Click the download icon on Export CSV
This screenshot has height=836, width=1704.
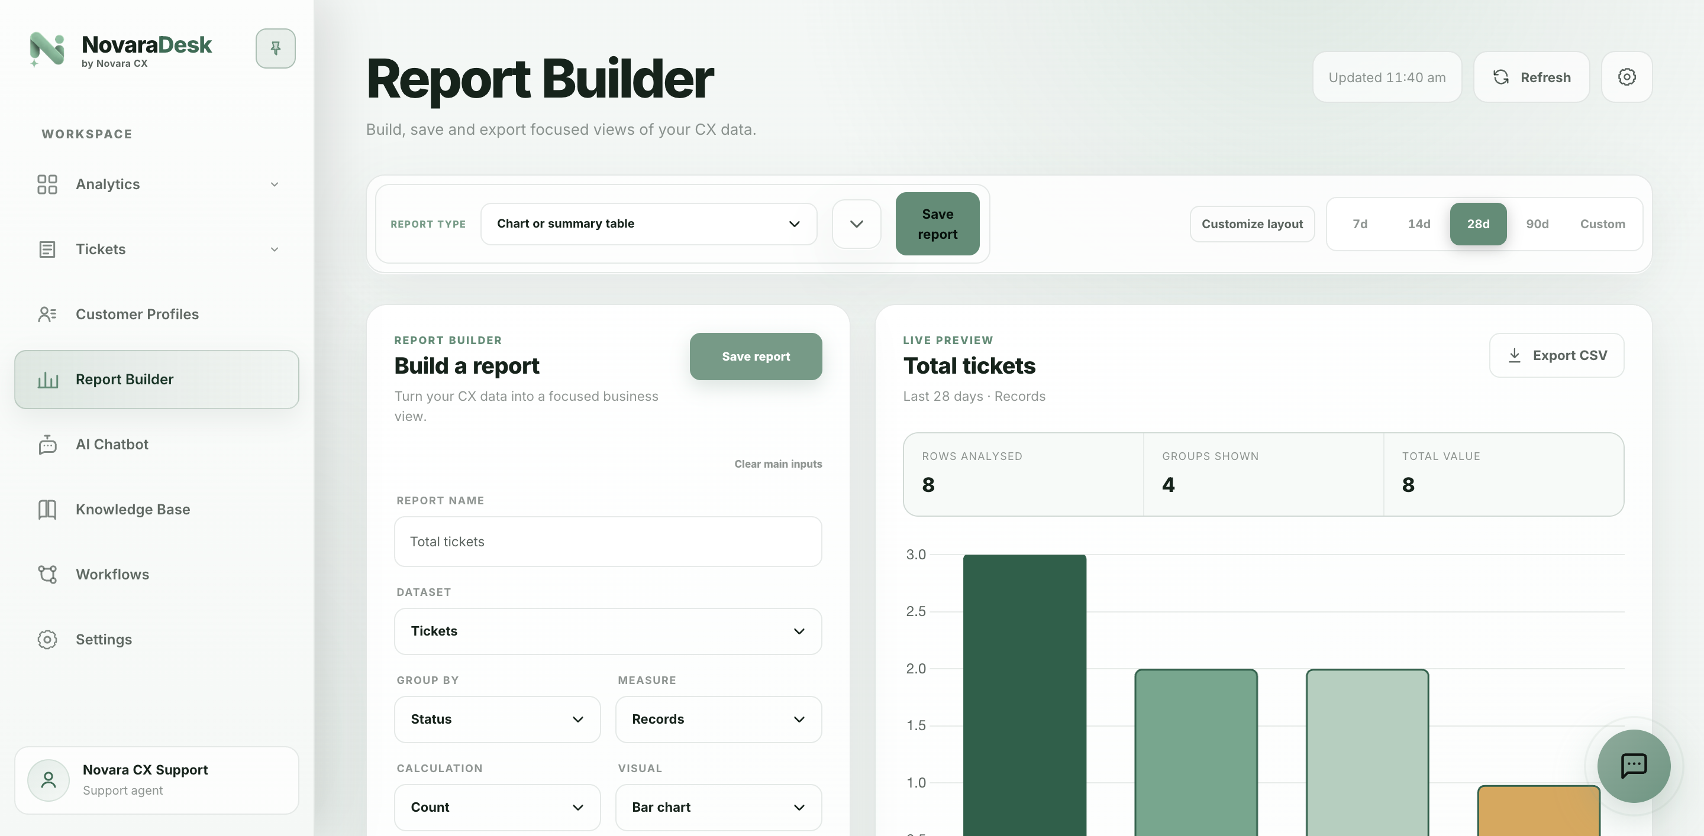pos(1514,355)
